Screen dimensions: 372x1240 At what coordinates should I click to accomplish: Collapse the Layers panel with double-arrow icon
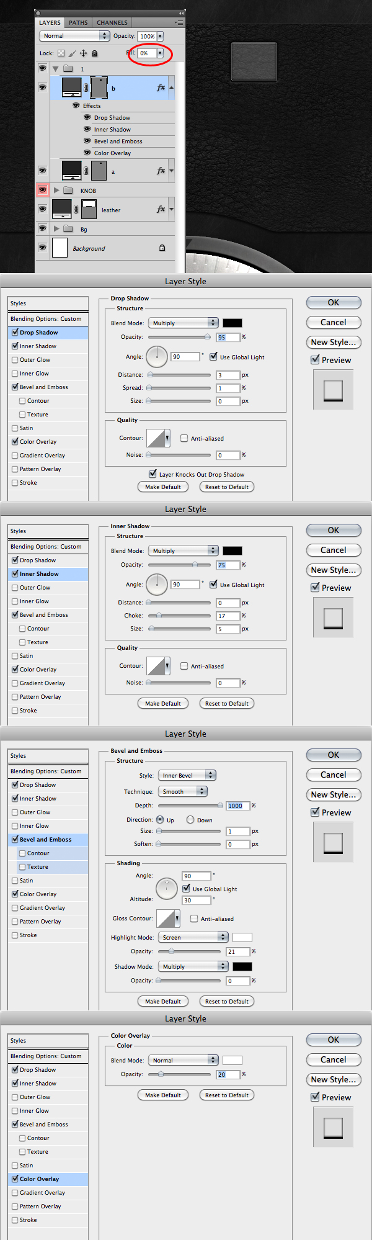point(182,13)
